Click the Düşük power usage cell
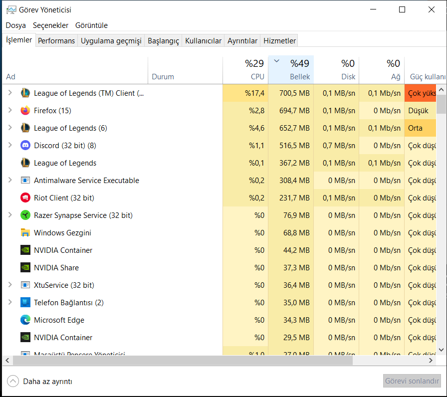Viewport: 447px width, 397px height. pyautogui.click(x=420, y=111)
